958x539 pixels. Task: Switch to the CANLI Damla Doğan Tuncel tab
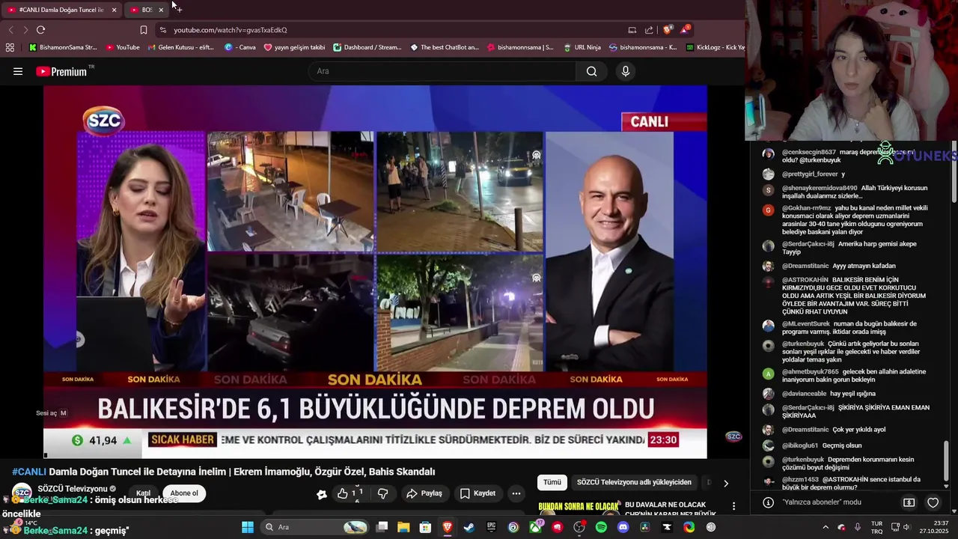(x=62, y=10)
